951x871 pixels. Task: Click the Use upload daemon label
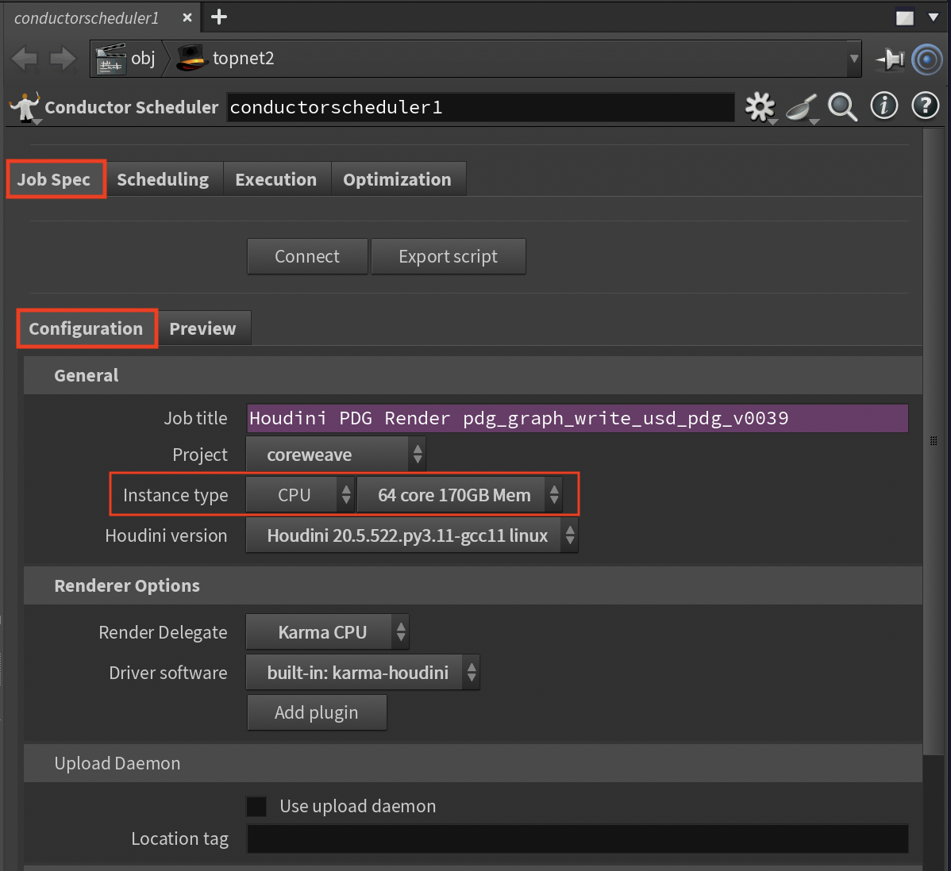pos(358,806)
